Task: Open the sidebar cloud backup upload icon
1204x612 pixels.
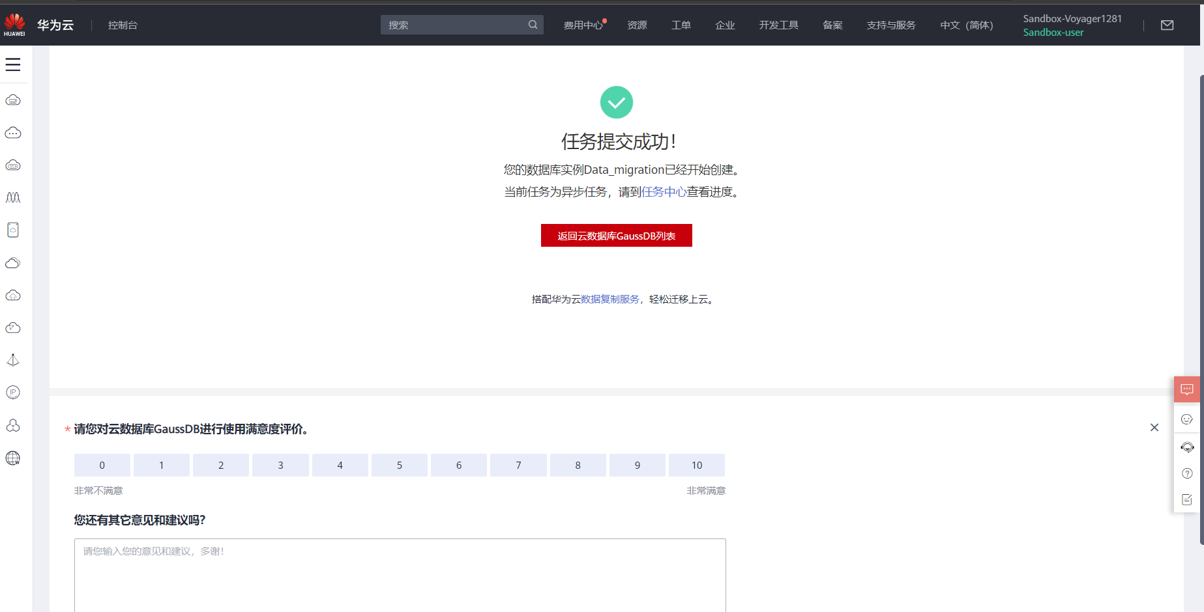Action: 13,296
